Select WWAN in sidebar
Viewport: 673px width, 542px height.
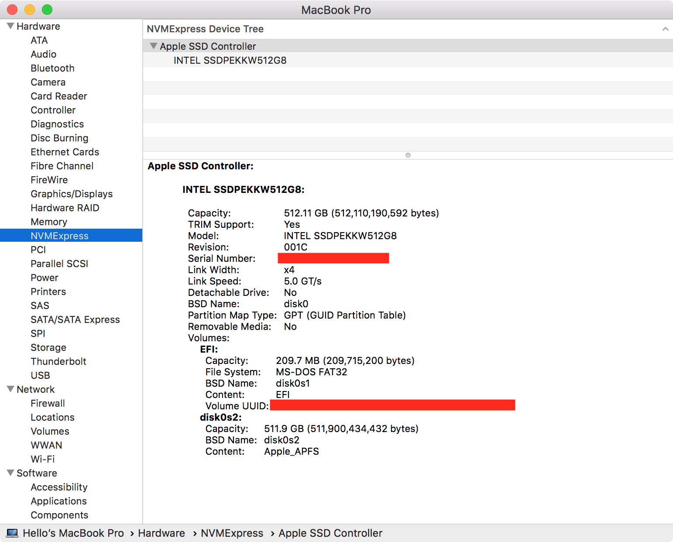46,445
